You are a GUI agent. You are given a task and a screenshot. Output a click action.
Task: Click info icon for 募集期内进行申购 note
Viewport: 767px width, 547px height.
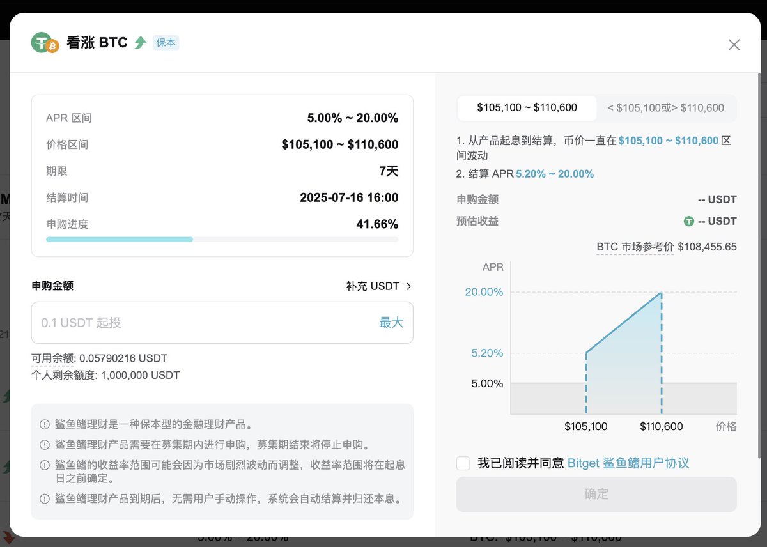pos(45,445)
